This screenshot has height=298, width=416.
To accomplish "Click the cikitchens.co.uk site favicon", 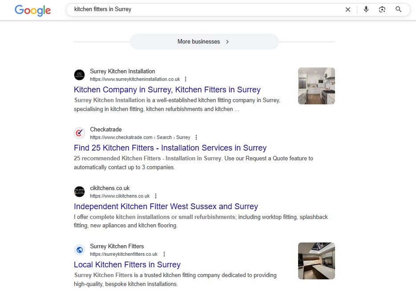I will (x=79, y=191).
